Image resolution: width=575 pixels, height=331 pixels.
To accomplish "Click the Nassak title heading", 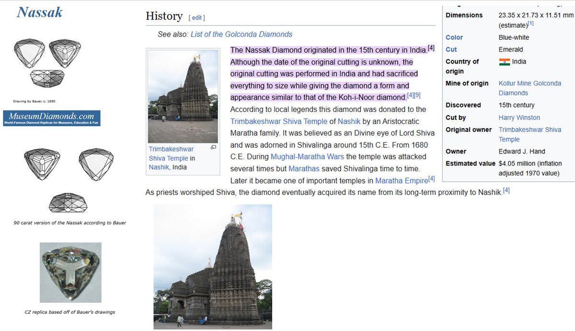I will [39, 12].
